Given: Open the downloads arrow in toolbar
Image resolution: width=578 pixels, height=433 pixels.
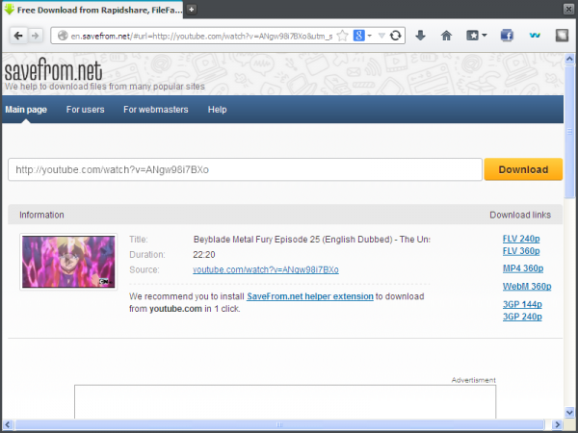Looking at the screenshot, I should tap(420, 36).
